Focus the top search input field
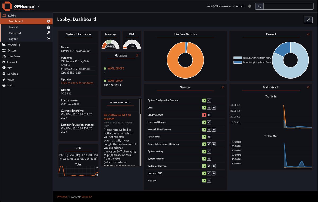Viewport: 318px width, 202px height. coord(288,6)
